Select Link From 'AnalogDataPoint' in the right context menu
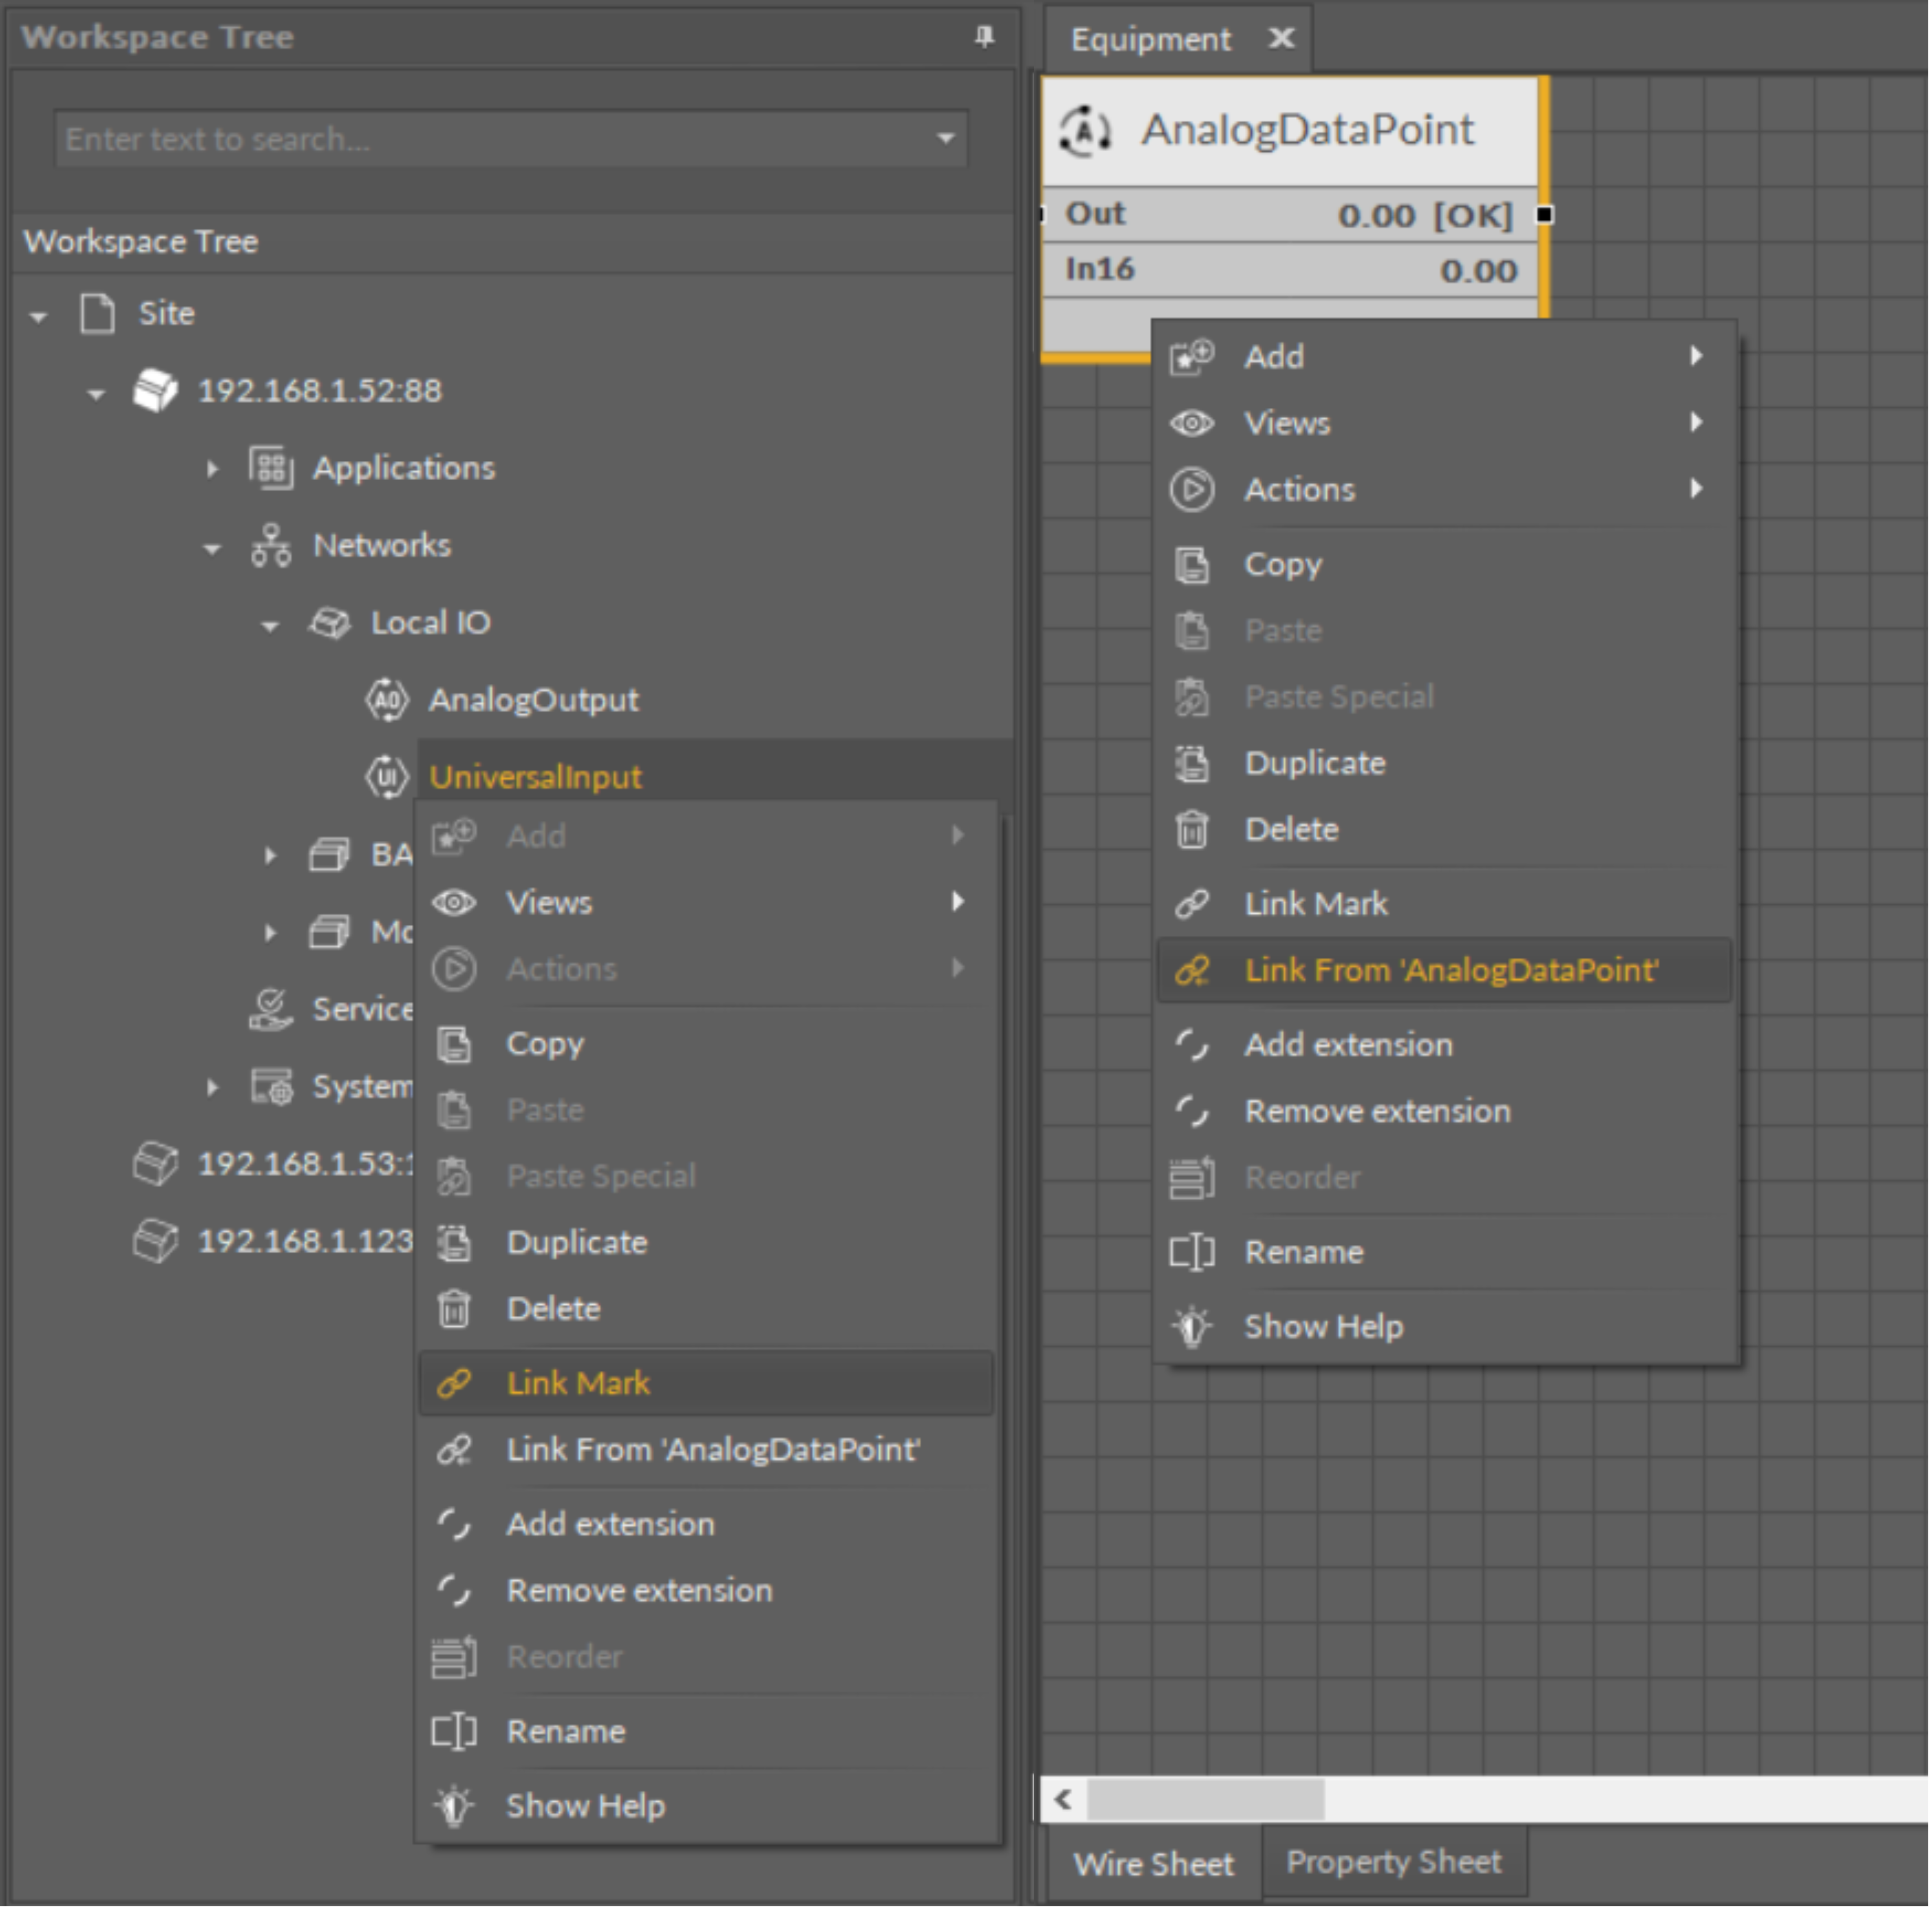1932x1910 pixels. pos(1450,970)
